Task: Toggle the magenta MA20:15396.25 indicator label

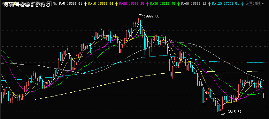Action: [132, 3]
